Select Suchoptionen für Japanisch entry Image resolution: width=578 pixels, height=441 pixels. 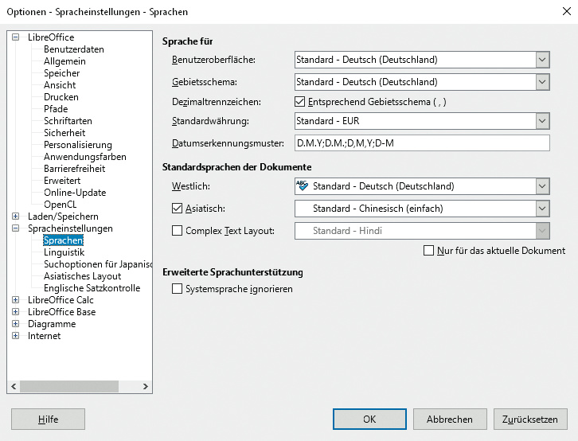coord(98,264)
